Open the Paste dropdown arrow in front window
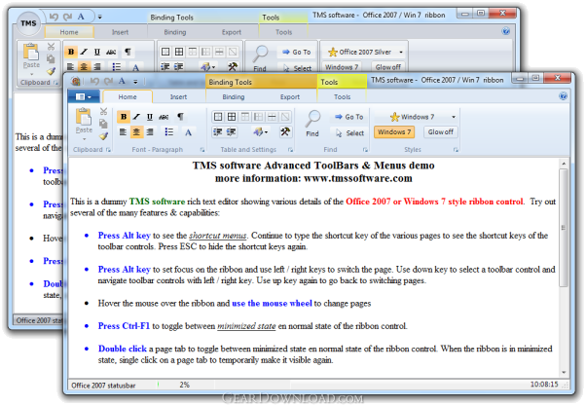The width and height of the screenshot is (586, 406). click(84, 138)
